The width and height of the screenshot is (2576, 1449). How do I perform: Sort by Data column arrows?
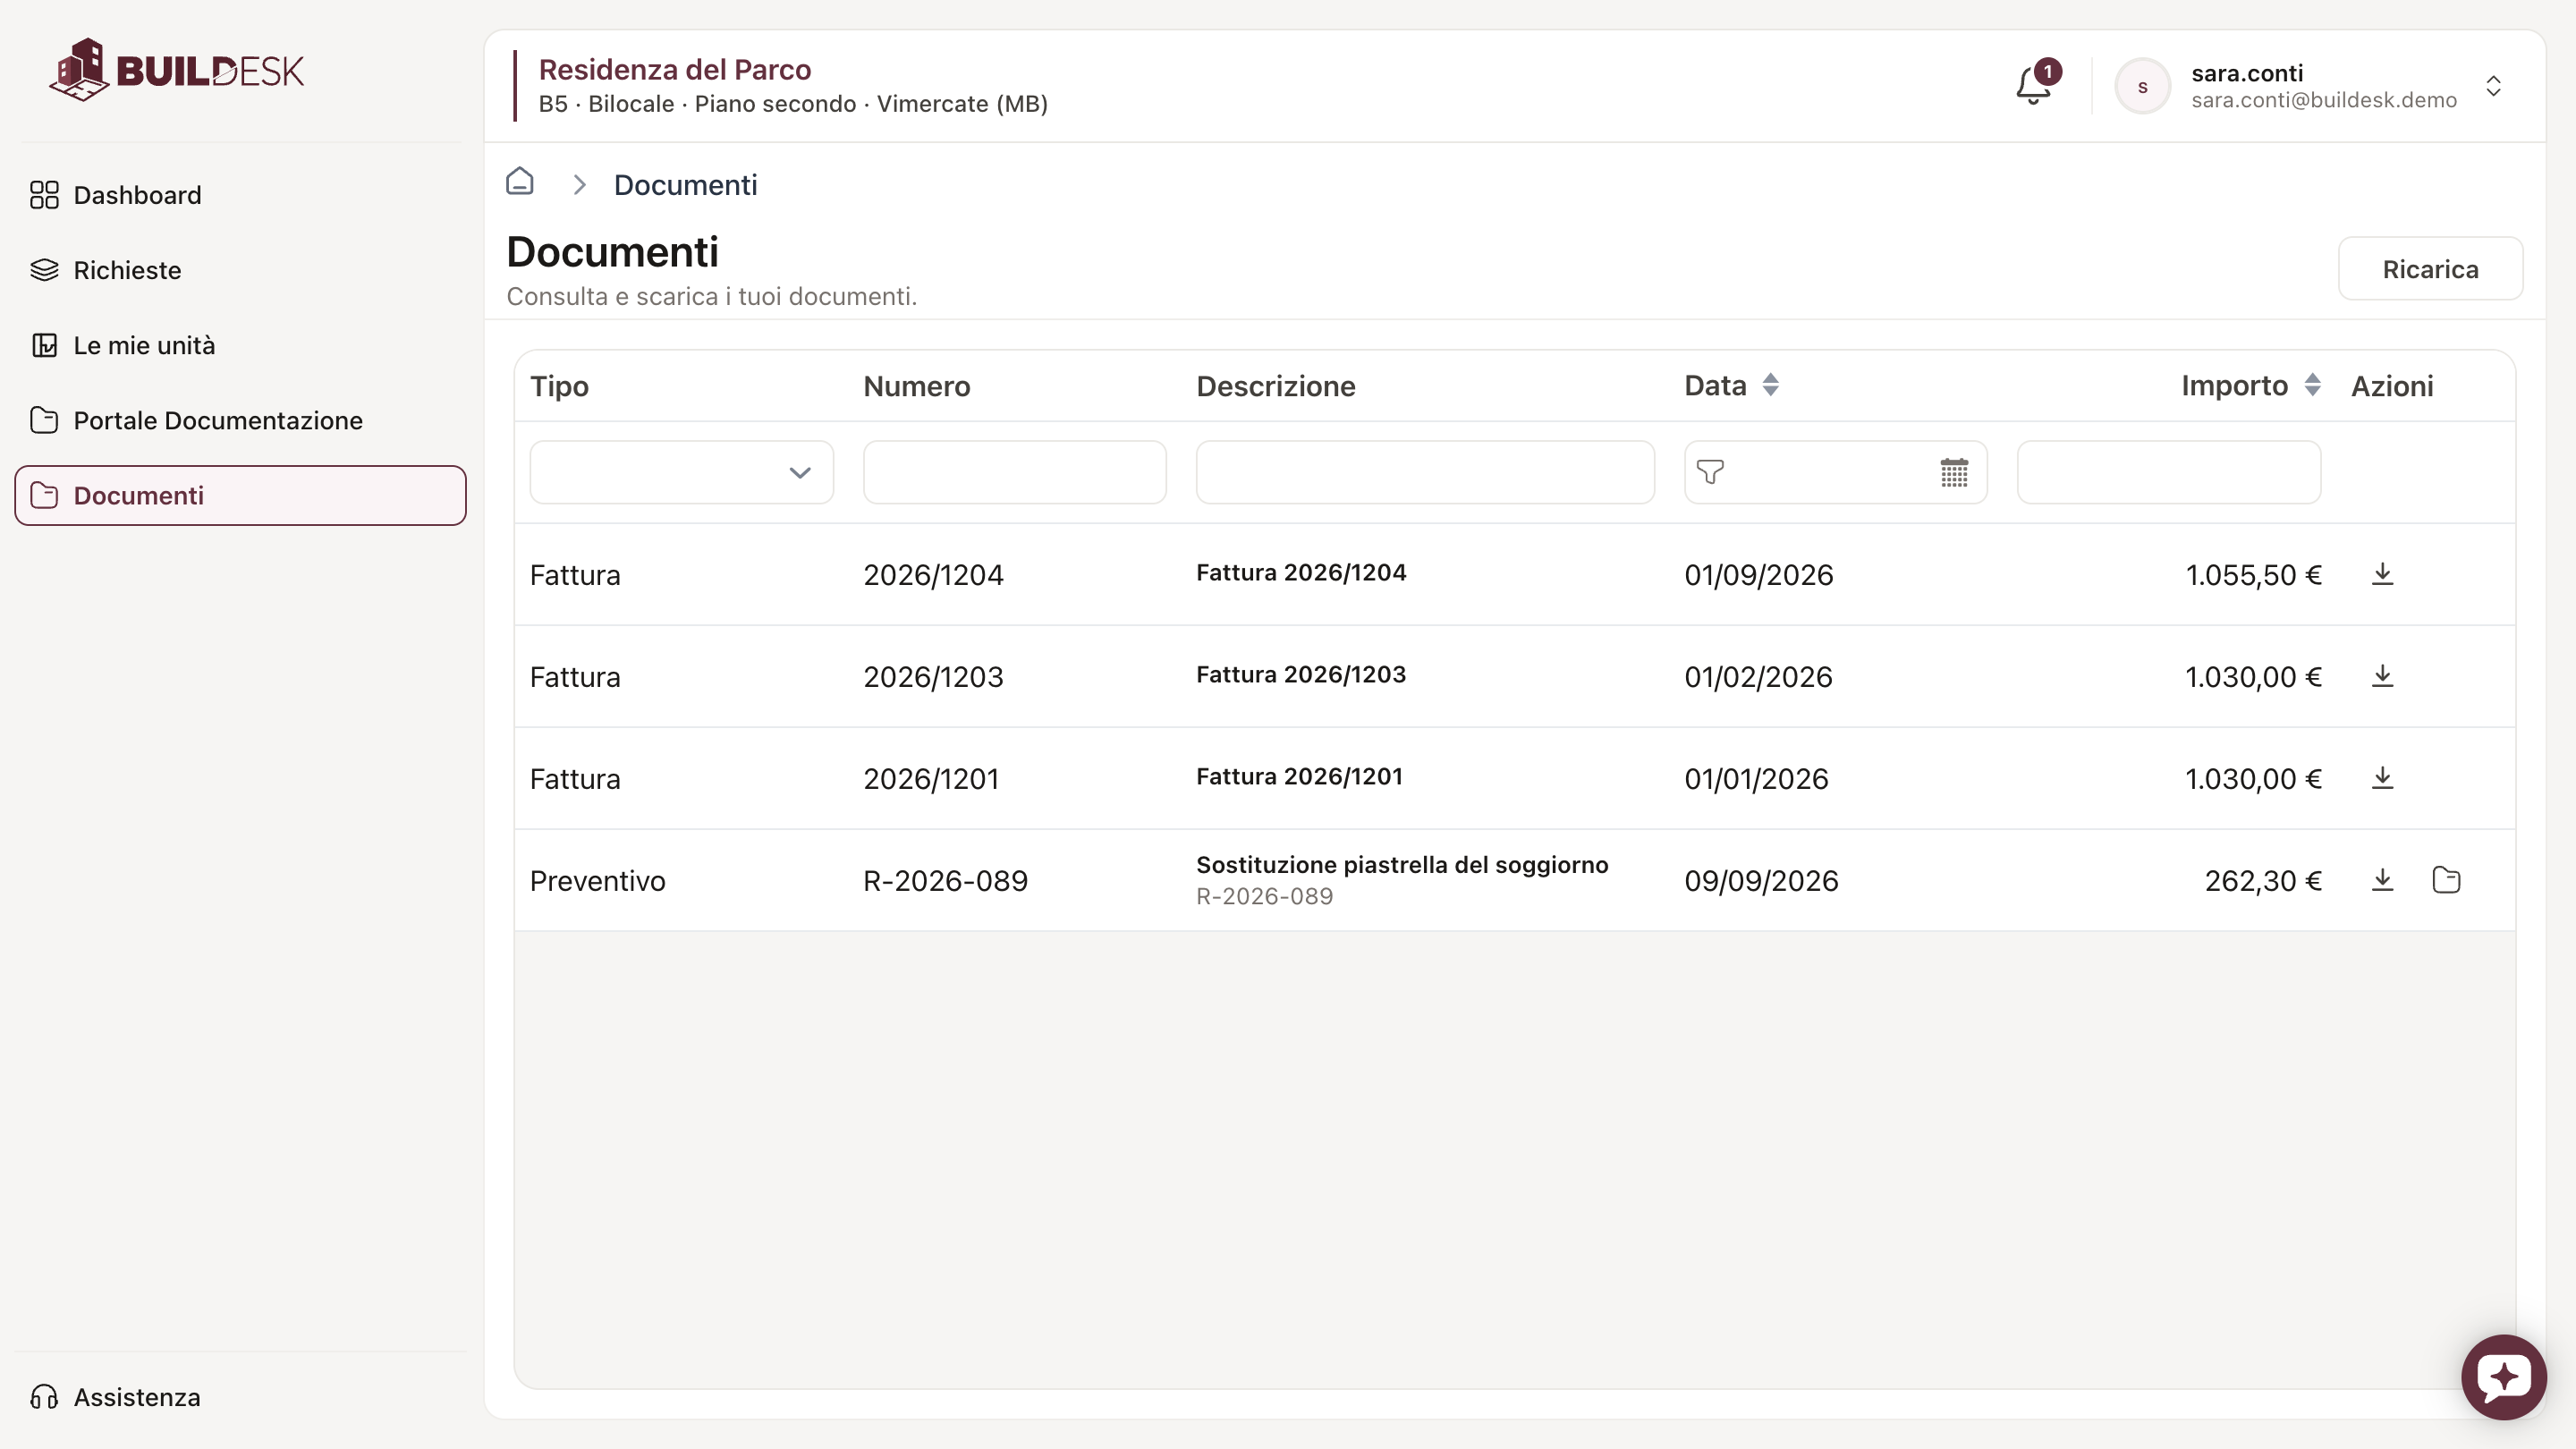pos(1770,385)
